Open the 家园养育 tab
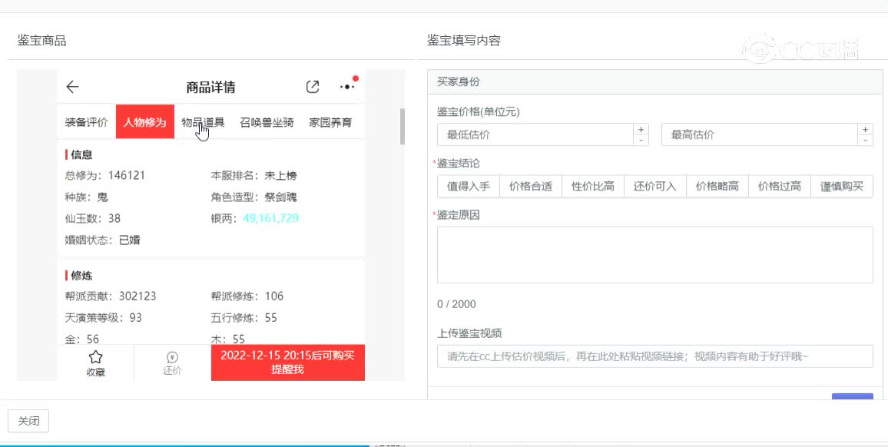 click(330, 122)
